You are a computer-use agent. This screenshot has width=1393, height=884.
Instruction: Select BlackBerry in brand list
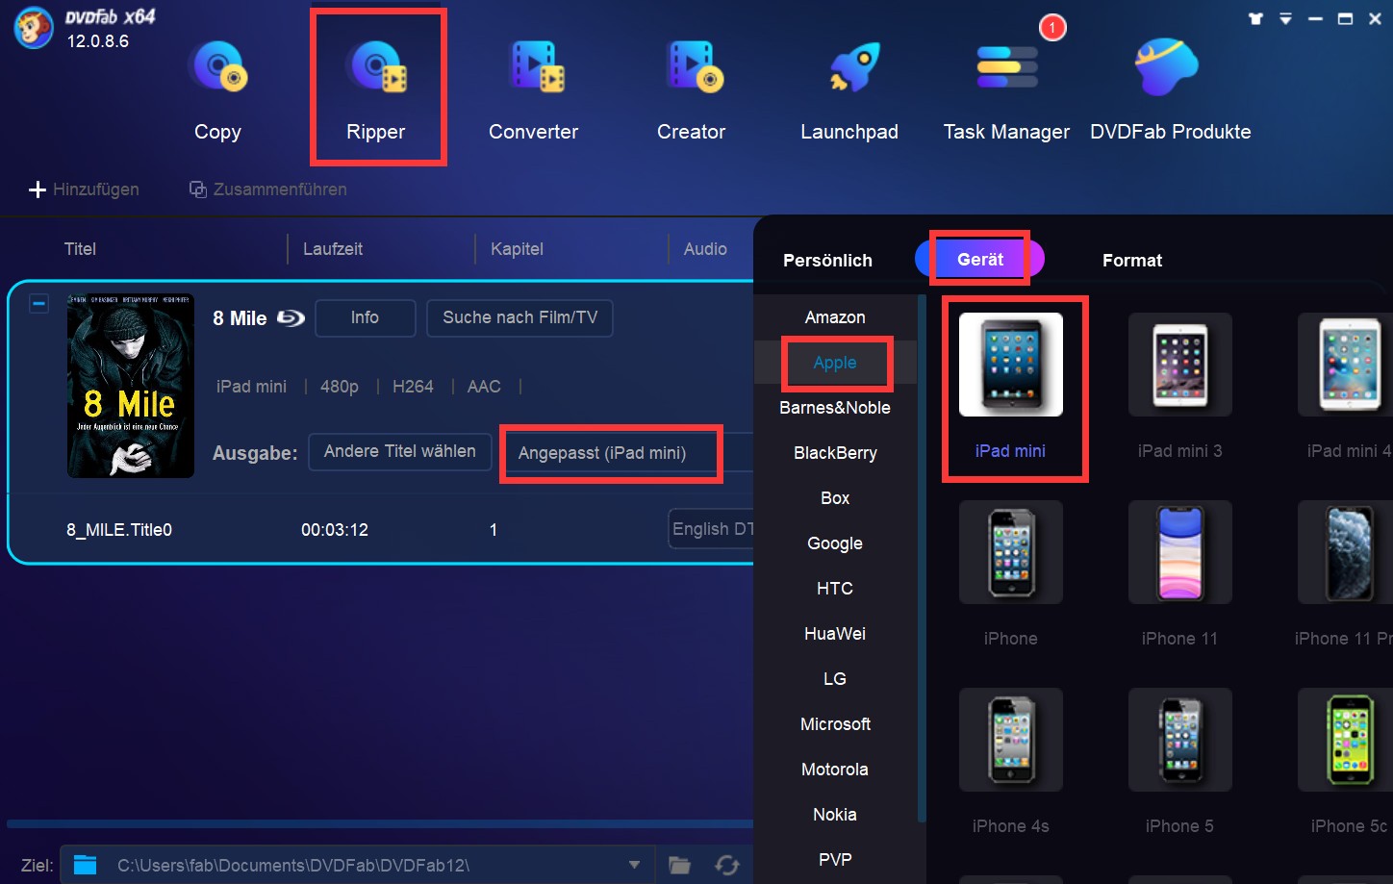[835, 453]
